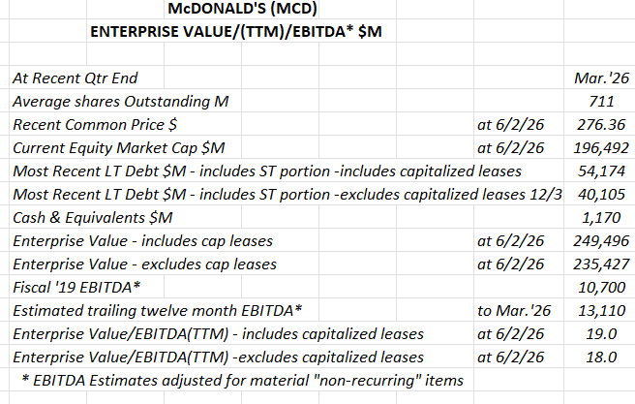Viewport: 635px width, 404px height.
Task: Click the Recent Common Price $ label
Action: coord(95,124)
